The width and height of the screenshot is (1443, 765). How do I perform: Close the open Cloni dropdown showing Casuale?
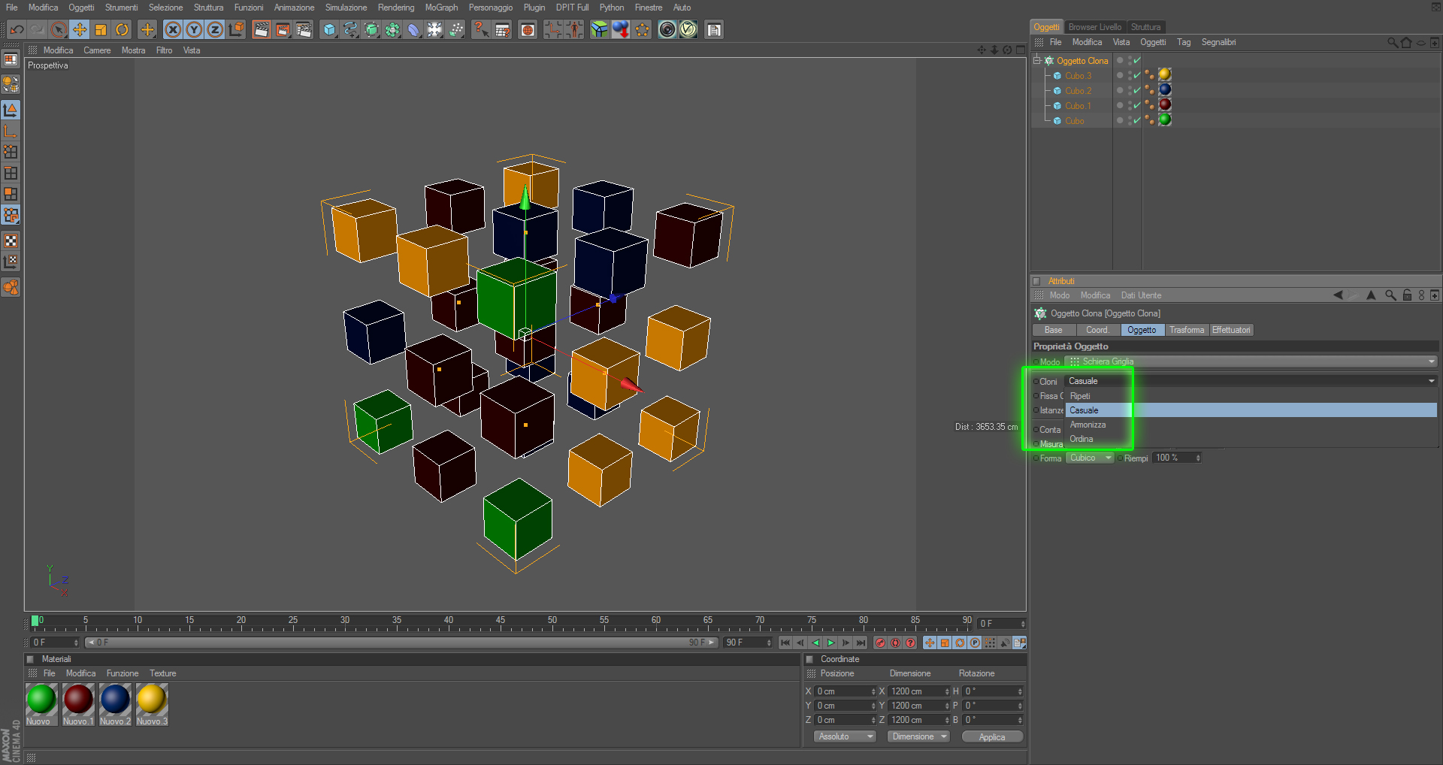tap(1251, 381)
